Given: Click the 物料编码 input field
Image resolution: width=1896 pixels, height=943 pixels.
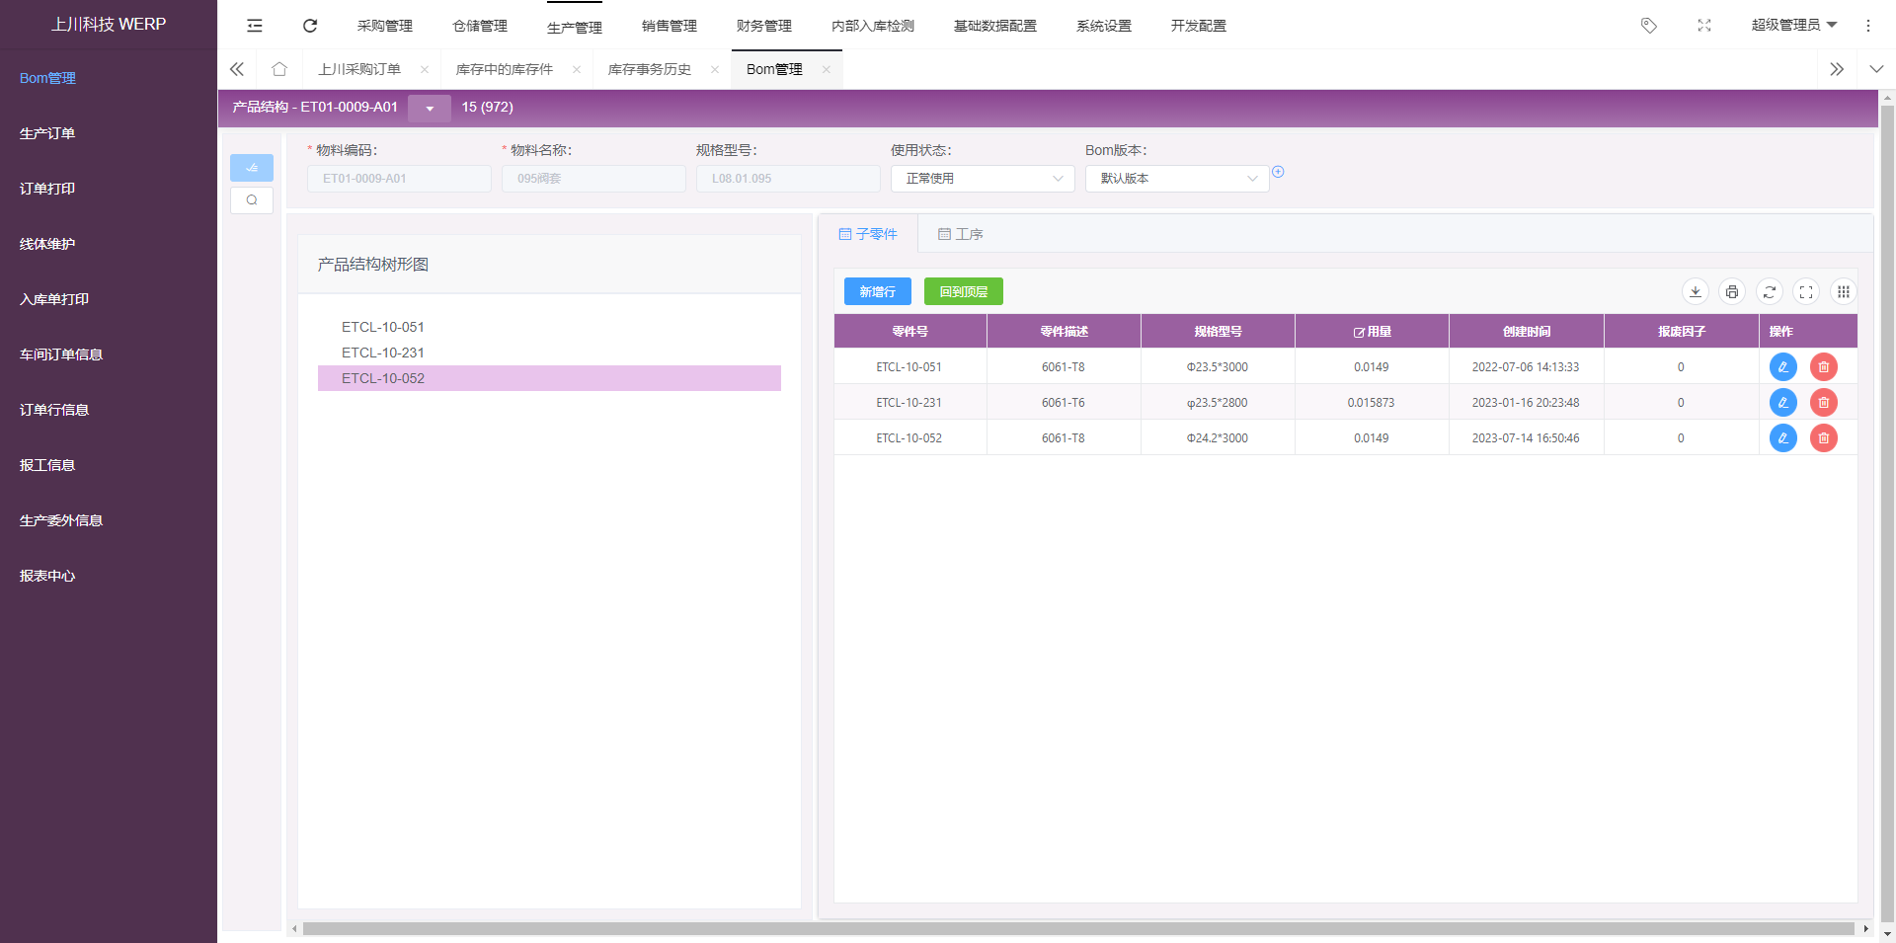Looking at the screenshot, I should point(399,179).
